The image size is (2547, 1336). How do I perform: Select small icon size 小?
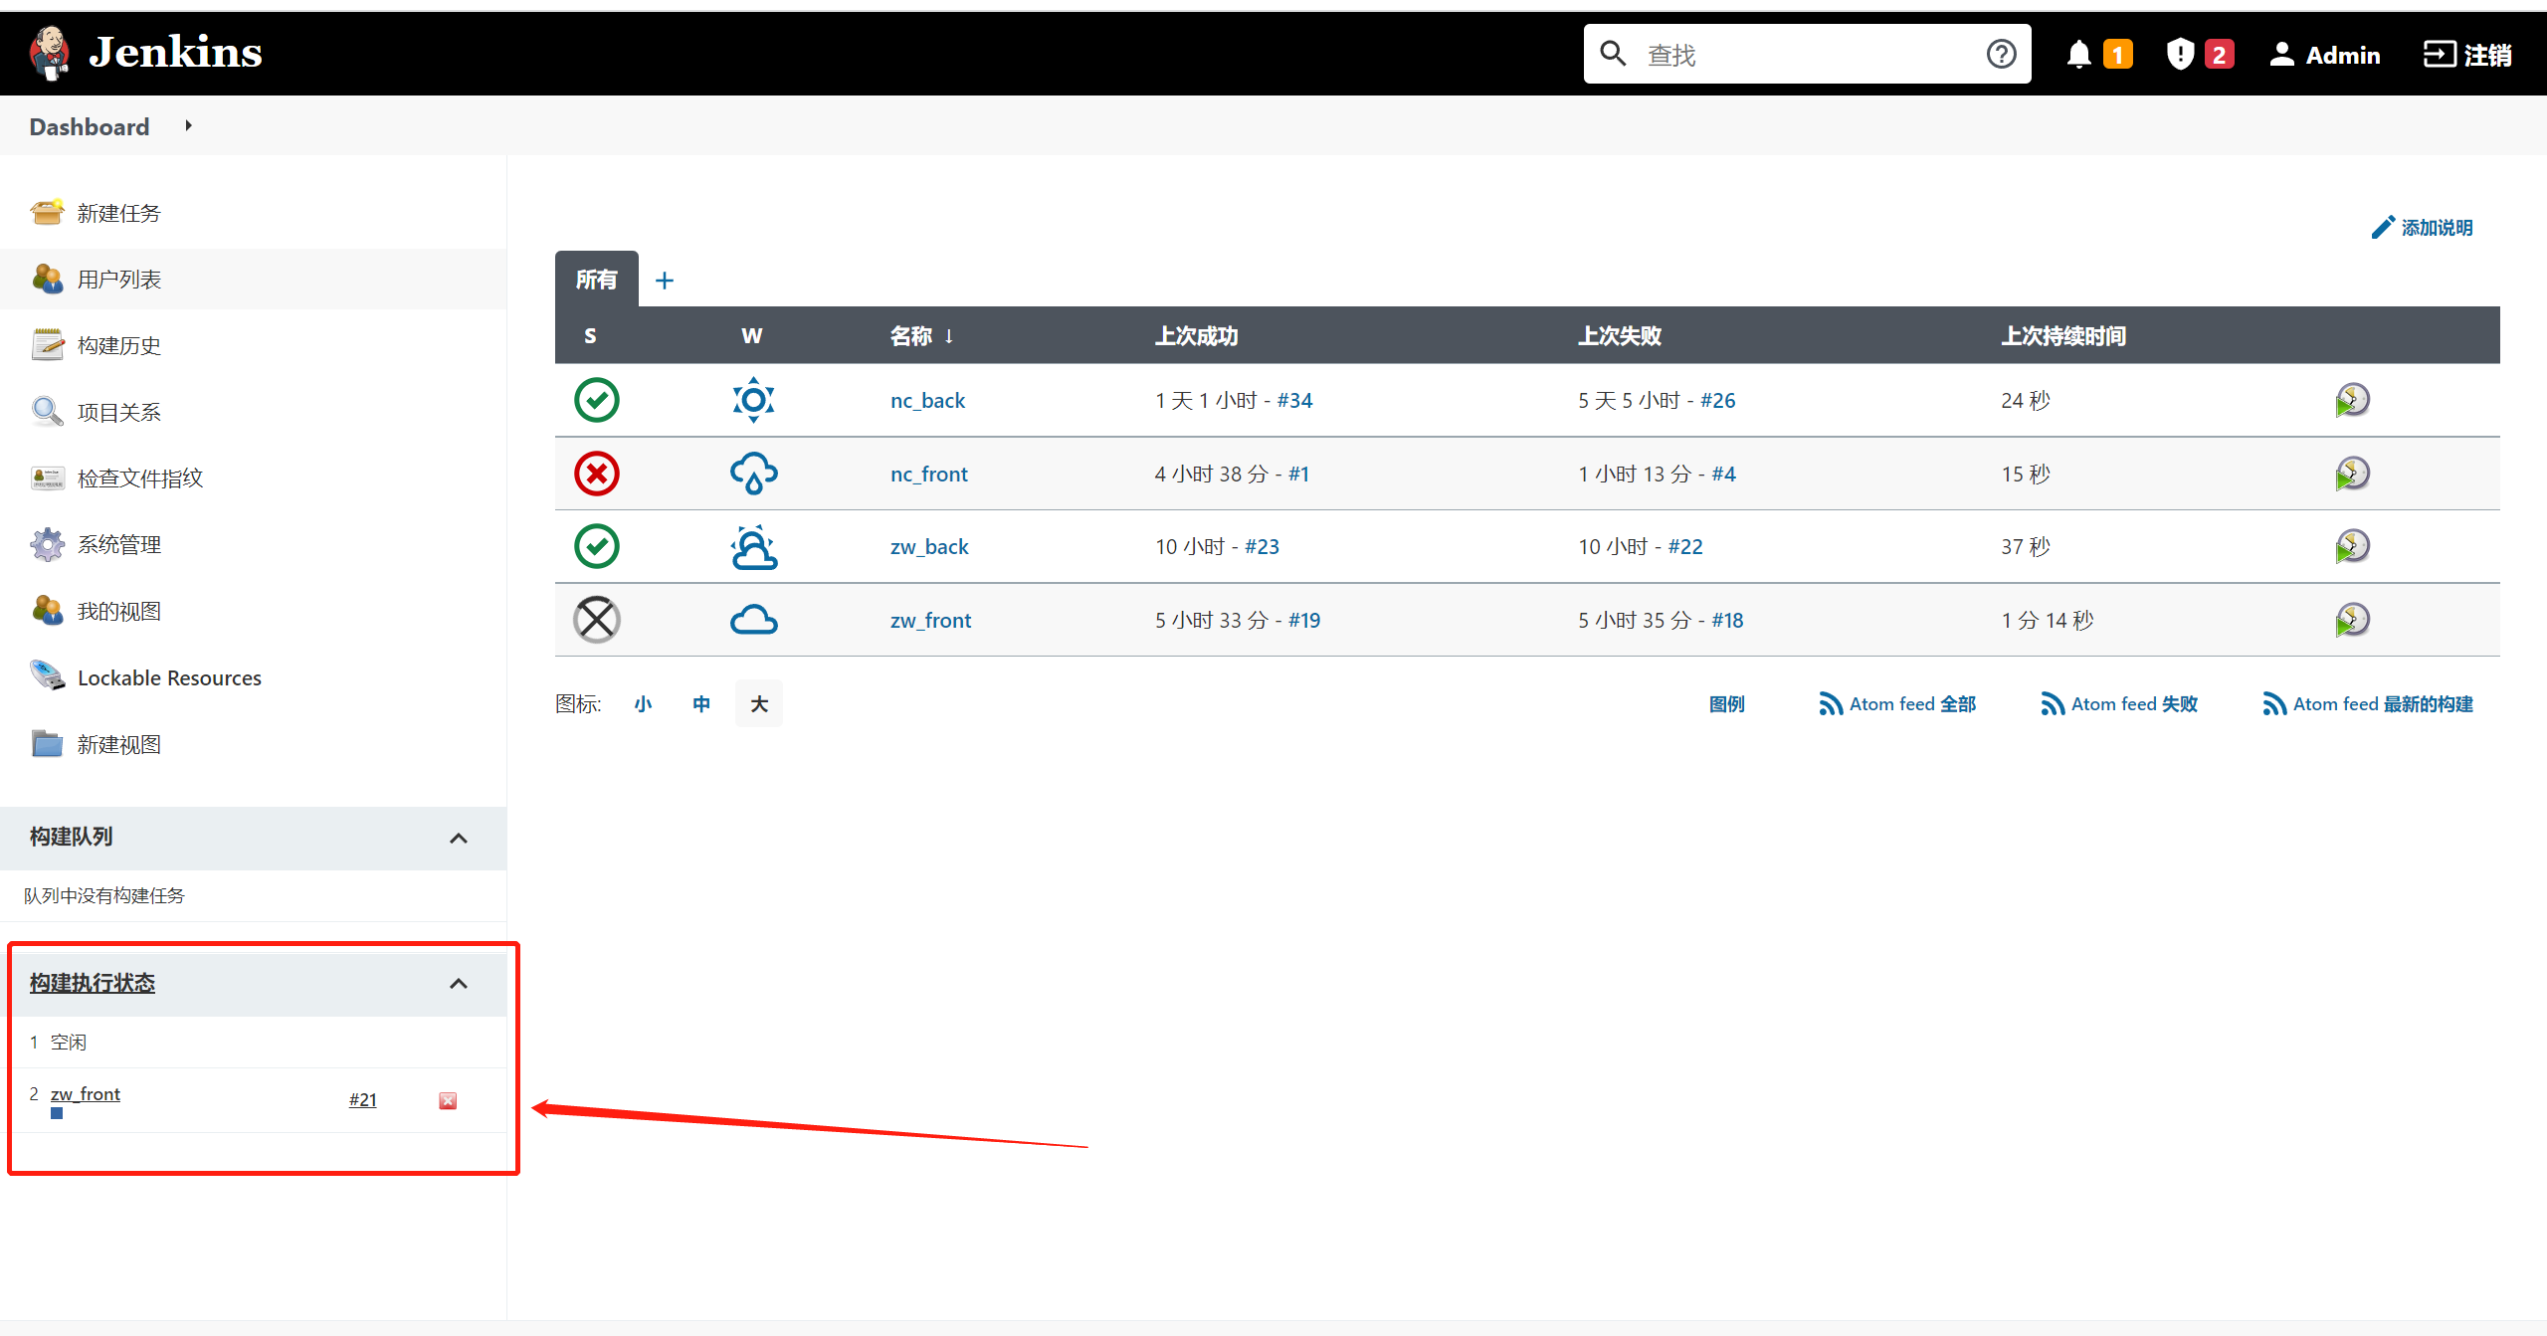(644, 703)
